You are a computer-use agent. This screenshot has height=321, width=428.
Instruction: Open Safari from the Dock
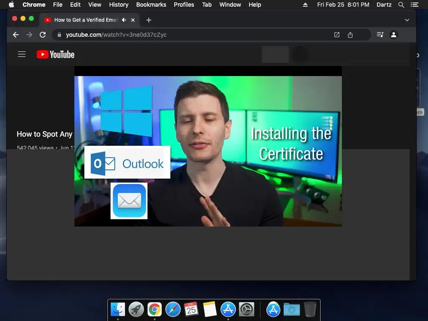(x=173, y=310)
